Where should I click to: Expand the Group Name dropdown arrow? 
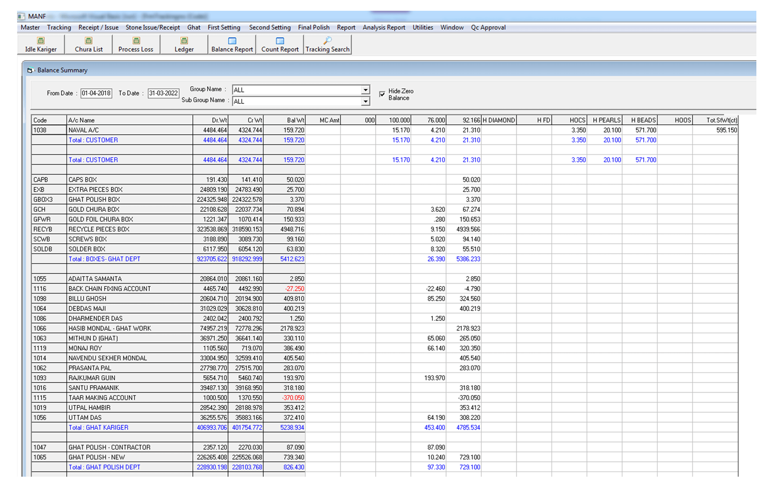point(366,90)
